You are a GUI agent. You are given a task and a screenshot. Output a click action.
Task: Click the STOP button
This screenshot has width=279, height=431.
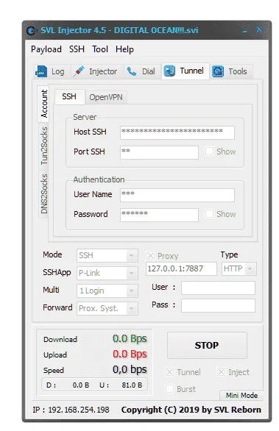(207, 345)
